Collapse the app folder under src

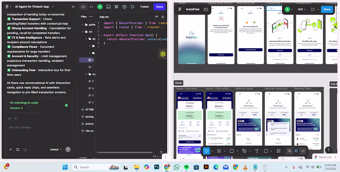pyautogui.click(x=86, y=39)
